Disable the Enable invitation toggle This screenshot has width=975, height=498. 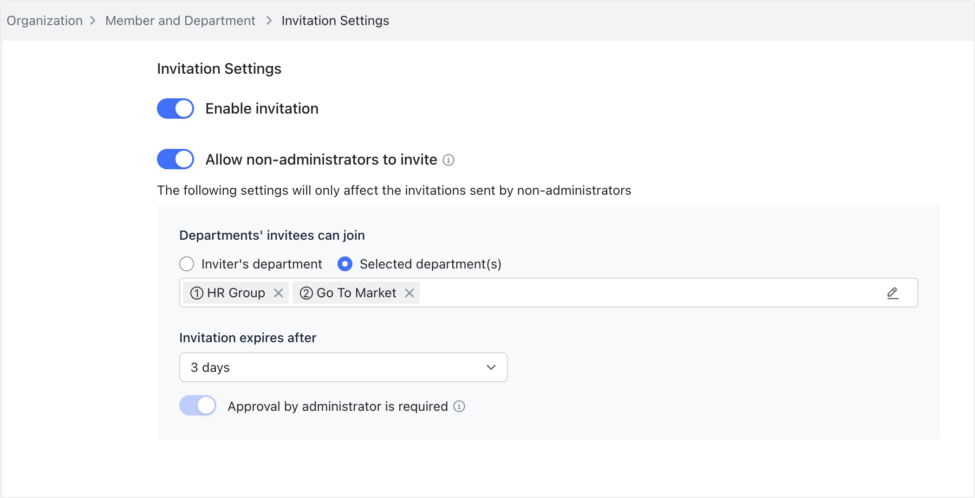tap(175, 109)
